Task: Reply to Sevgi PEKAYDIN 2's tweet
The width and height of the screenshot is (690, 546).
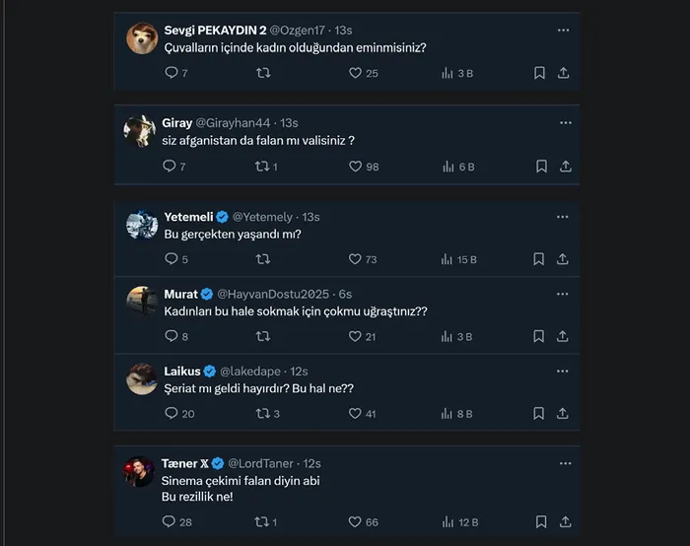Action: point(171,73)
